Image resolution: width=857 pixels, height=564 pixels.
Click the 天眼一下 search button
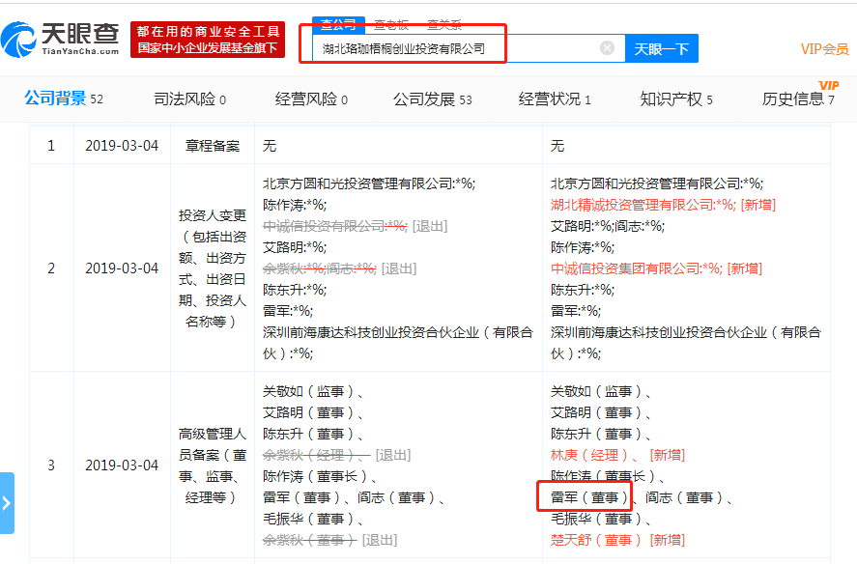pyautogui.click(x=661, y=48)
